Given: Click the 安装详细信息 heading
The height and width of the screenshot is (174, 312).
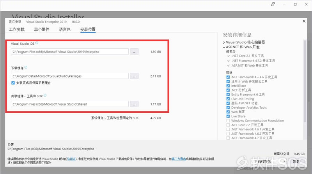Looking at the screenshot, I should click(237, 35).
